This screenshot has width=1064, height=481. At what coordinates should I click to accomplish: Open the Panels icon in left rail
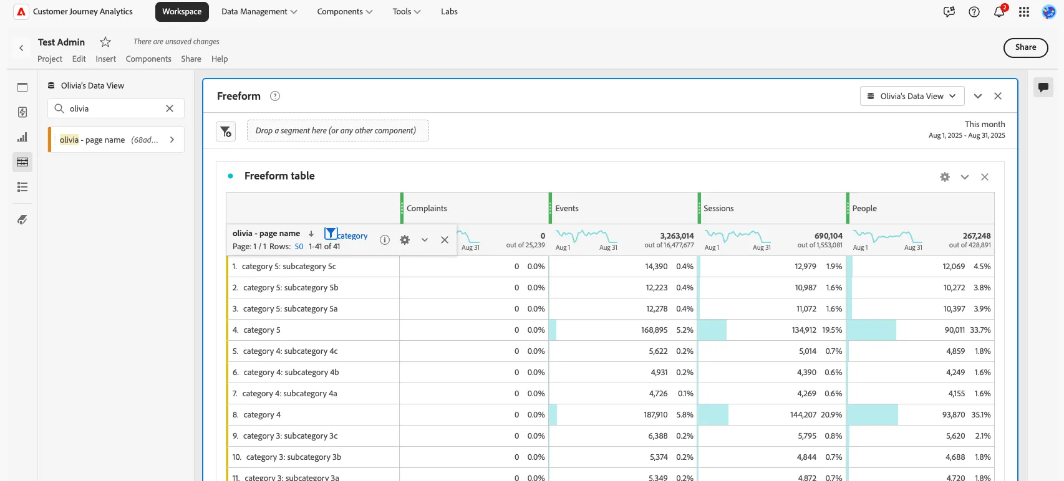coord(22,87)
